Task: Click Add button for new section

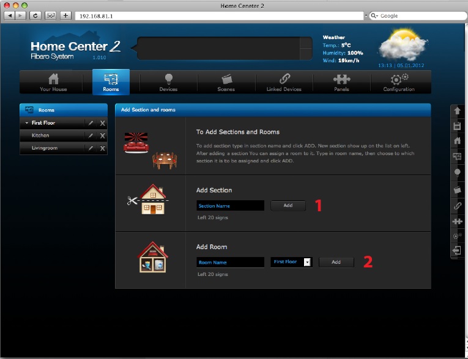Action: pos(288,206)
